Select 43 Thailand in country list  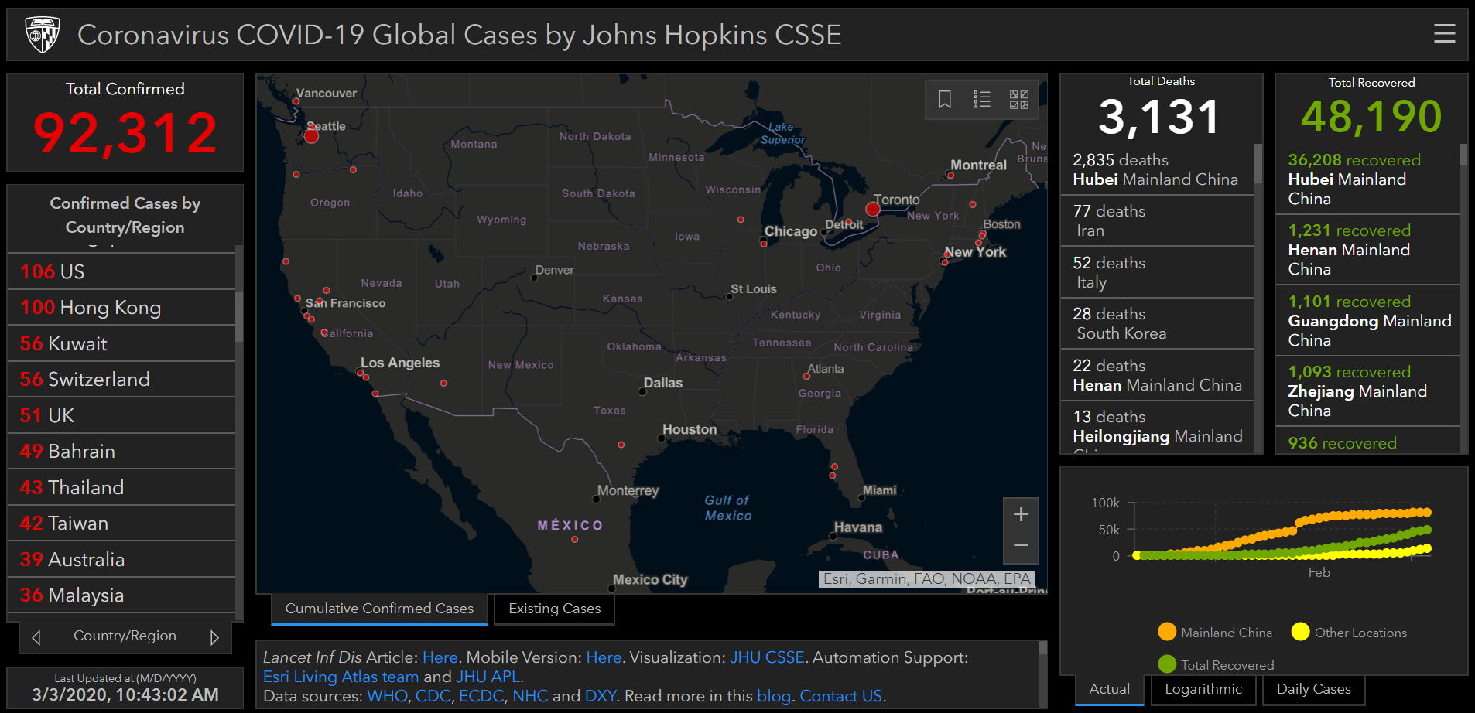pos(121,487)
